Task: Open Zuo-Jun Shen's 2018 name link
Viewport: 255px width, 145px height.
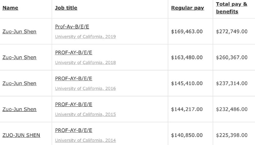Action: tap(19, 58)
